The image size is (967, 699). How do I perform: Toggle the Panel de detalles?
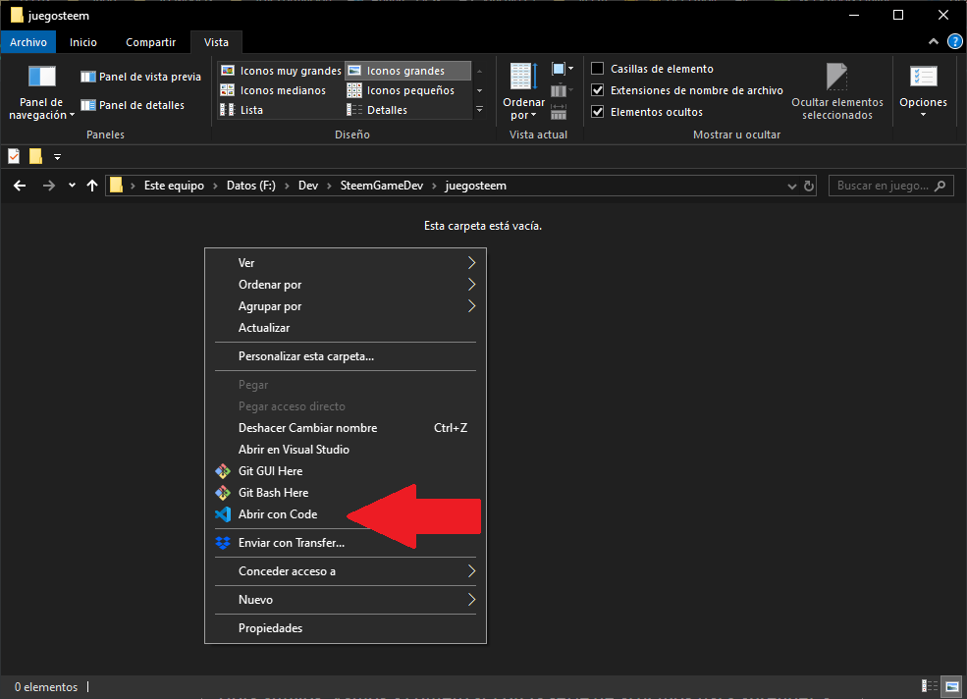133,105
